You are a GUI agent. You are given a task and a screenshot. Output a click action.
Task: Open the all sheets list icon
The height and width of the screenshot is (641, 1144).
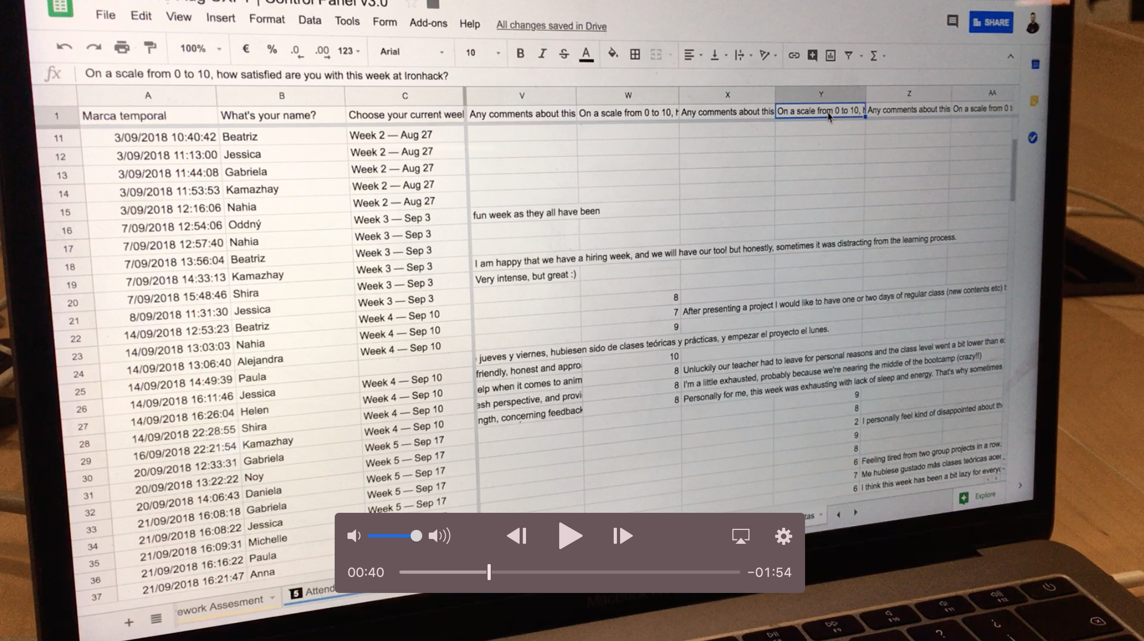[156, 619]
